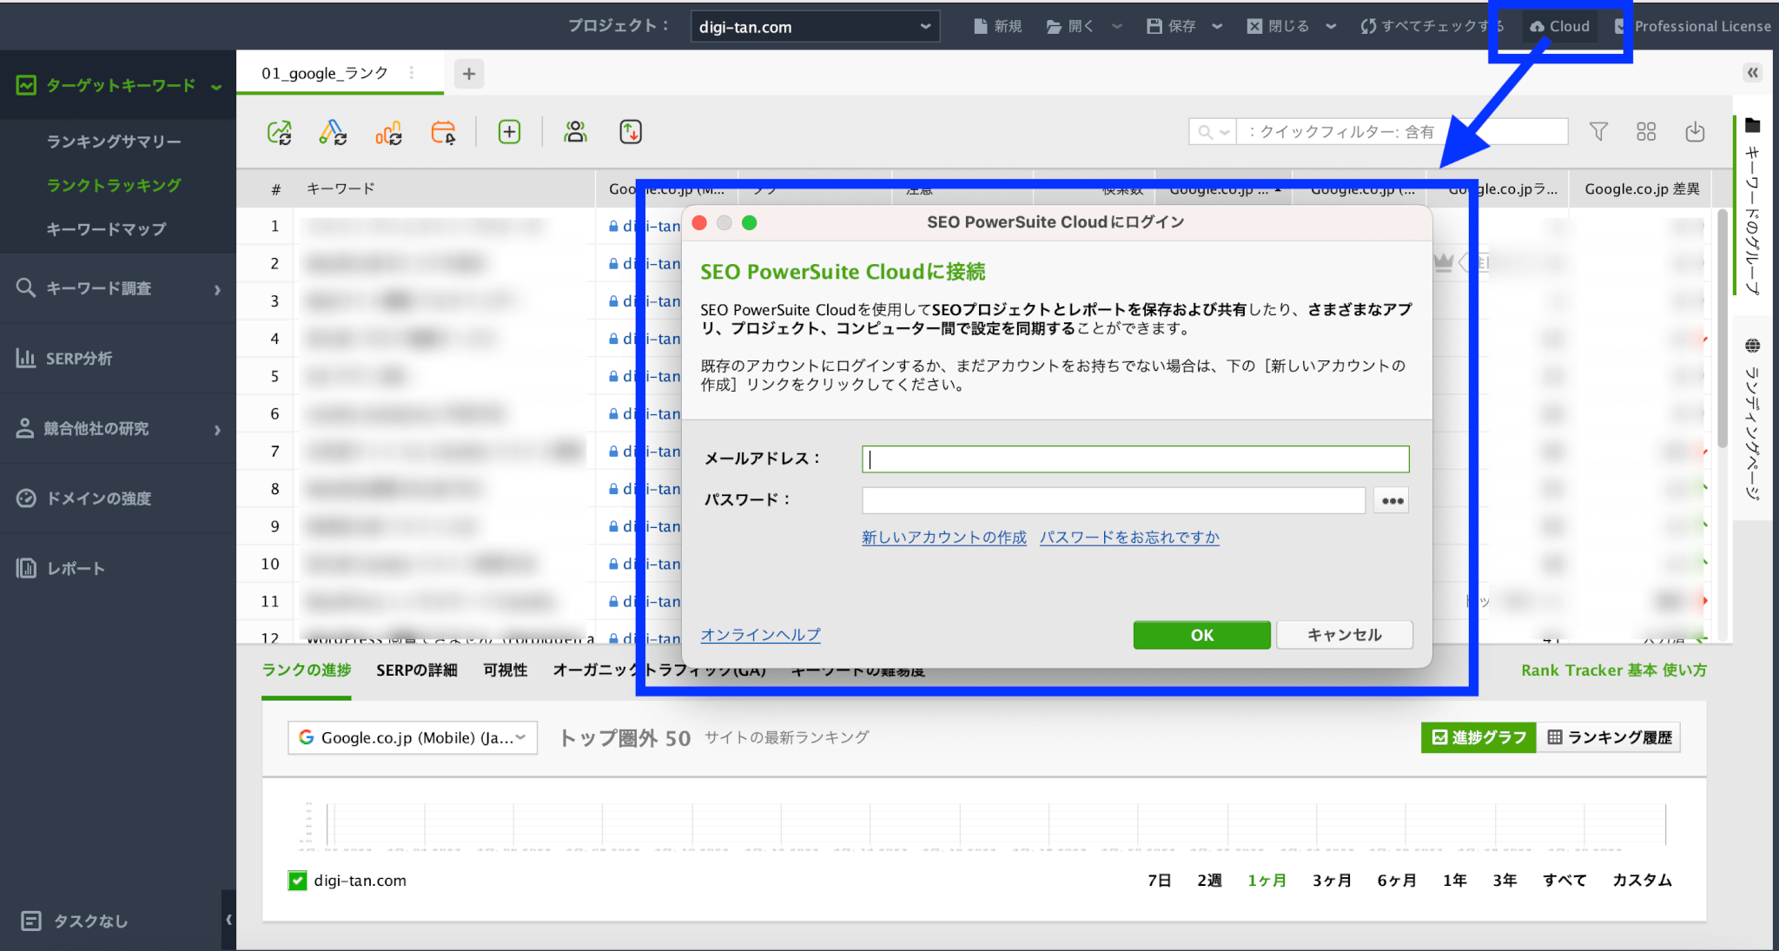Open ランキングサマリー in sidebar
The width and height of the screenshot is (1779, 951).
tap(114, 142)
